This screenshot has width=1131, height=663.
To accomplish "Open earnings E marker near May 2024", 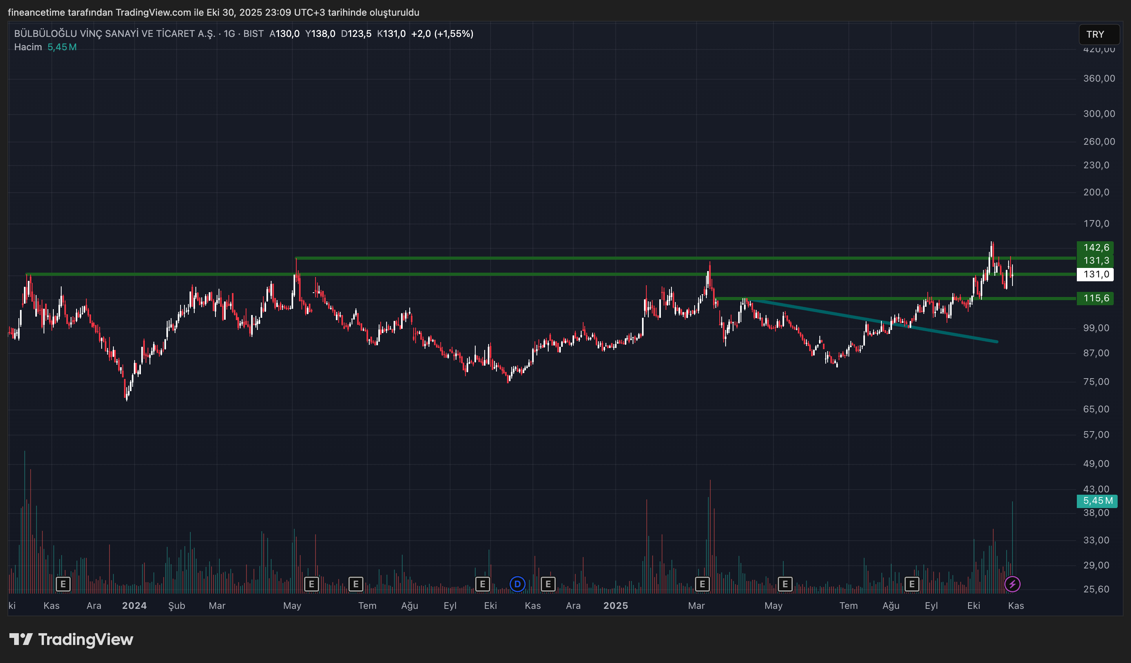I will (311, 584).
